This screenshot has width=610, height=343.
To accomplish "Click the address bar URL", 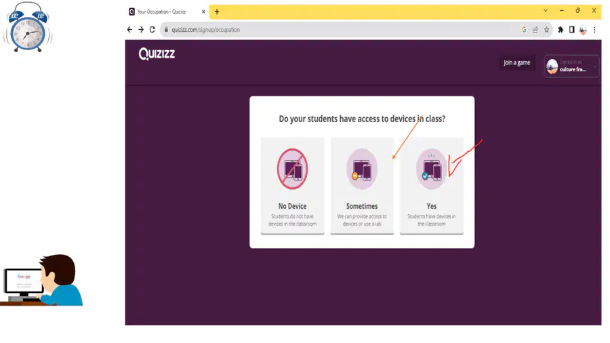I will click(206, 30).
